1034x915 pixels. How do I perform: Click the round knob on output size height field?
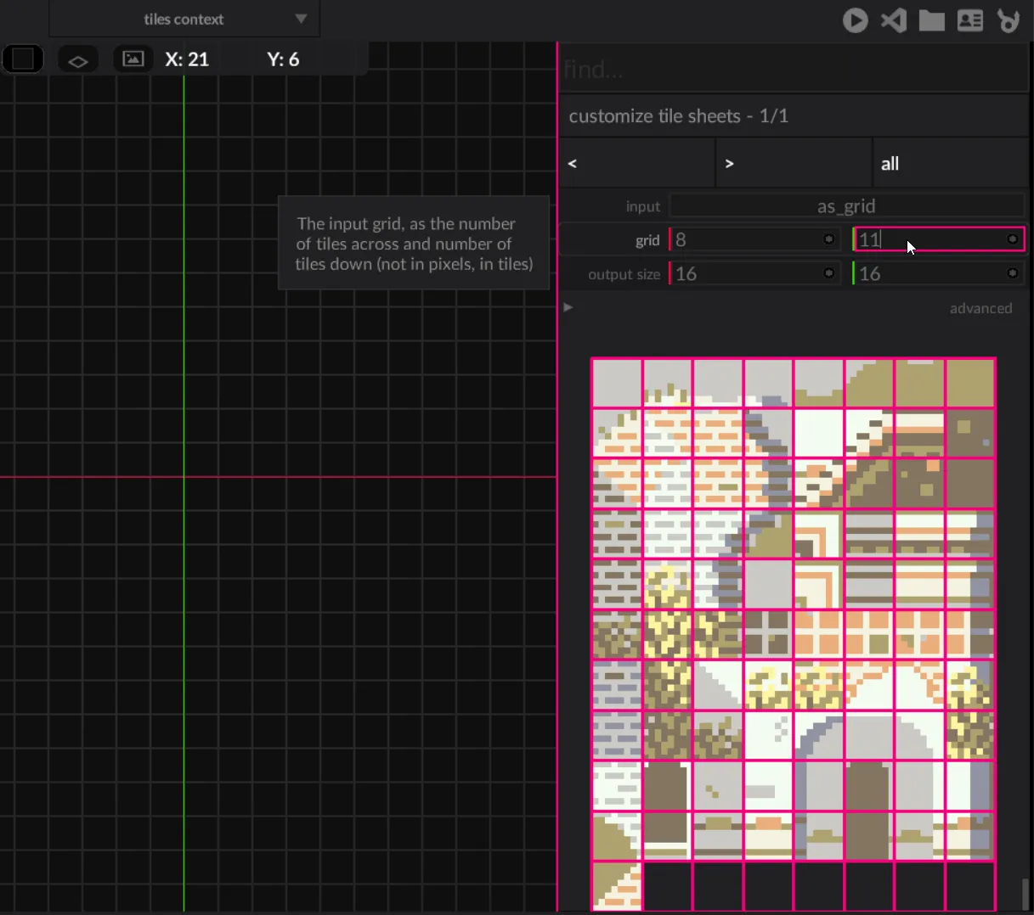click(x=1013, y=273)
